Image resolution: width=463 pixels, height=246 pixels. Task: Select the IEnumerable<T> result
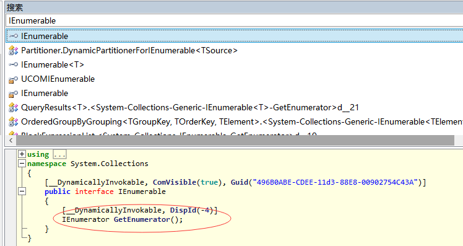53,64
